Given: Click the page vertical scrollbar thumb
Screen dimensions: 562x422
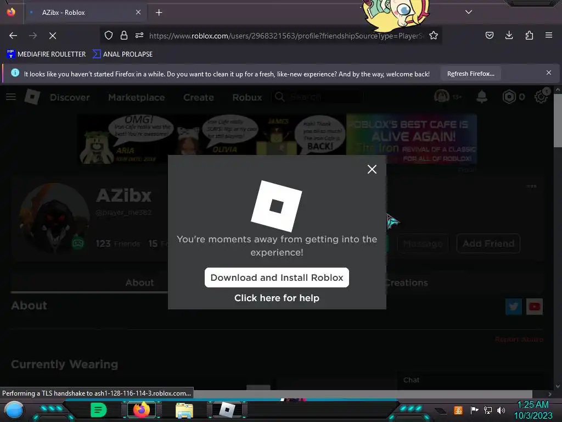Looking at the screenshot, I should click(x=558, y=120).
